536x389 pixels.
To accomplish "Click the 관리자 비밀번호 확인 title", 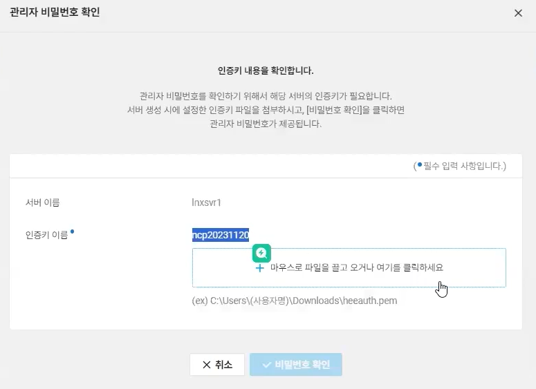I will pyautogui.click(x=55, y=12).
